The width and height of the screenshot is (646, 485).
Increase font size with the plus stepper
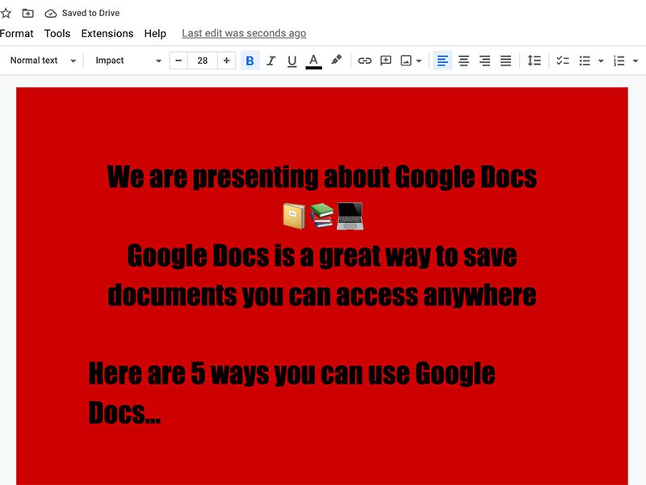[x=225, y=60]
